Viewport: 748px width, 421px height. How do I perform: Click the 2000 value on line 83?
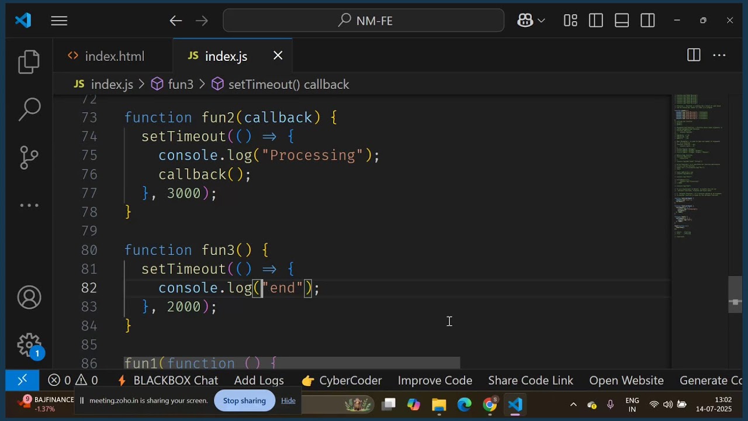tap(183, 306)
